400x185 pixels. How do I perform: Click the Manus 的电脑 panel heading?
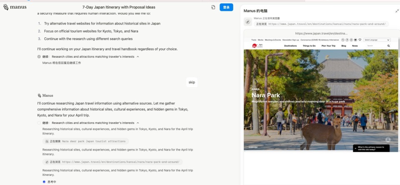[x=255, y=11]
